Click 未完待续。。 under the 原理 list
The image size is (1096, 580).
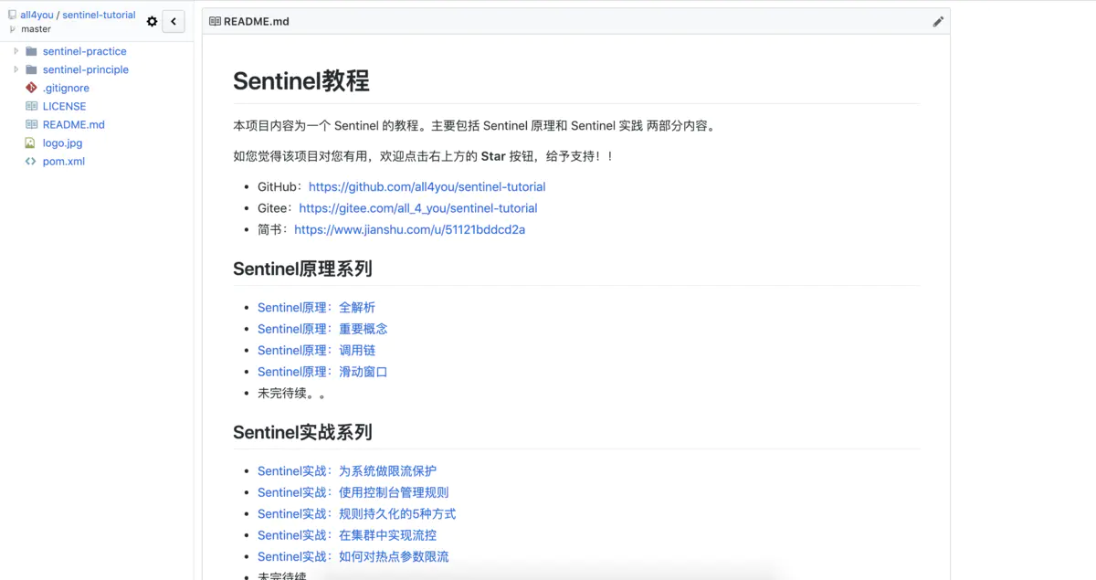click(x=292, y=393)
